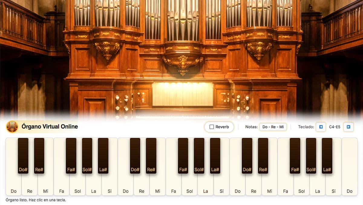Play the third Do# black key
Image resolution: width=363 pixels, height=205 pixels.
pos(247,156)
